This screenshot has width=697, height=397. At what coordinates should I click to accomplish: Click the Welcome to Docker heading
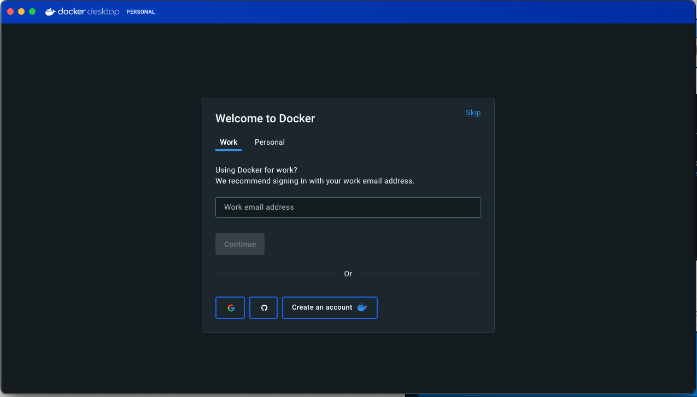(265, 118)
